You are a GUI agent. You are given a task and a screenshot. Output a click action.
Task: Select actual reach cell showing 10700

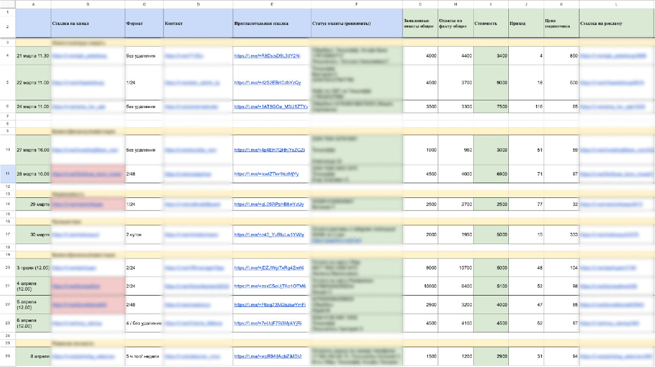[x=456, y=268]
